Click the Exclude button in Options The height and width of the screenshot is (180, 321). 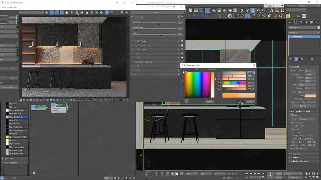(x=303, y=119)
